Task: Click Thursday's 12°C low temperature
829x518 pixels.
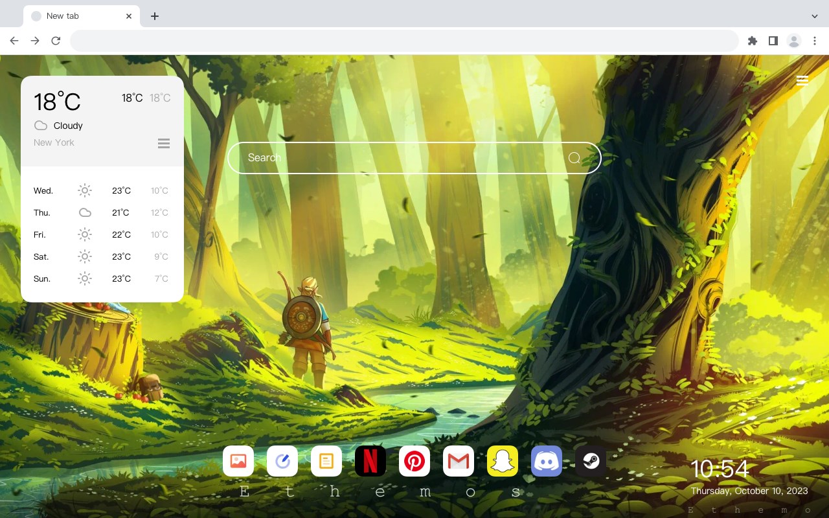Action: tap(159, 212)
